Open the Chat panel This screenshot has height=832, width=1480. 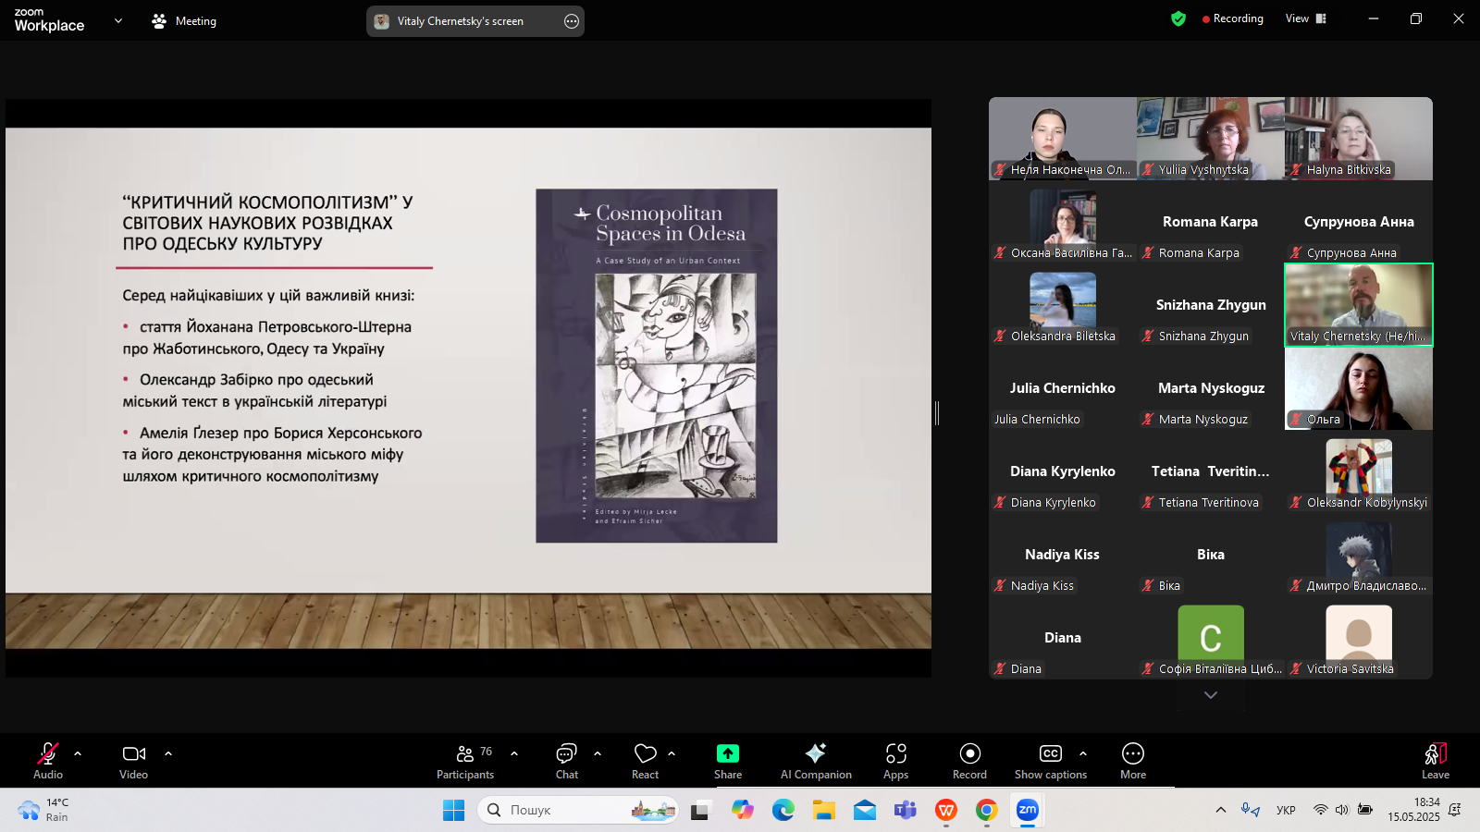(566, 761)
